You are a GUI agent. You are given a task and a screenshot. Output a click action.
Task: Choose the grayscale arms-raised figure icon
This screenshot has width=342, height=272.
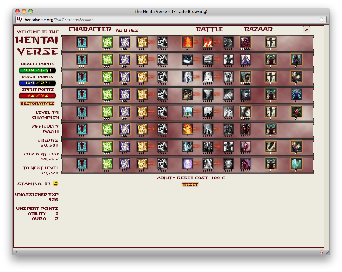(228, 77)
